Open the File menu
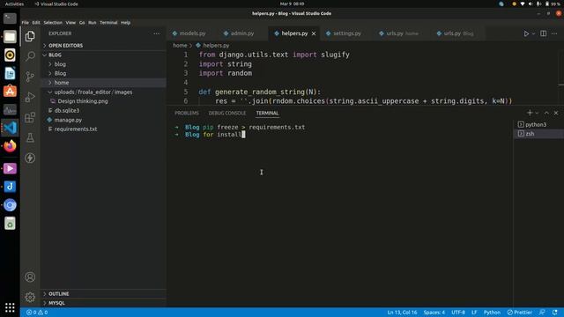Image resolution: width=564 pixels, height=317 pixels. [x=26, y=22]
